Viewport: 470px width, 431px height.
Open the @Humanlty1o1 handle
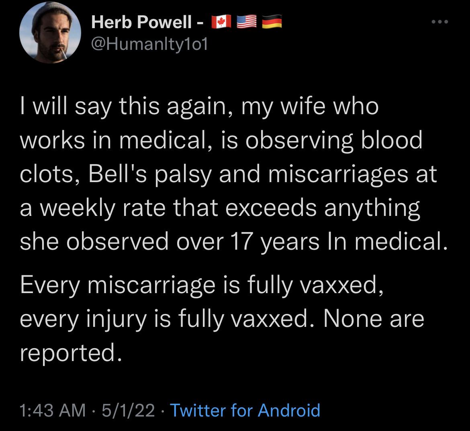[x=150, y=44]
